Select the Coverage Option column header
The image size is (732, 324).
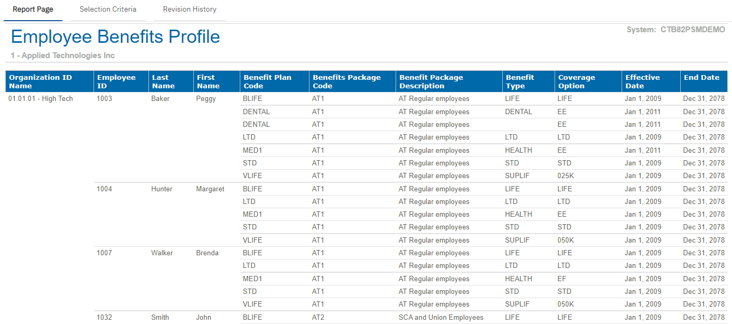click(x=577, y=81)
